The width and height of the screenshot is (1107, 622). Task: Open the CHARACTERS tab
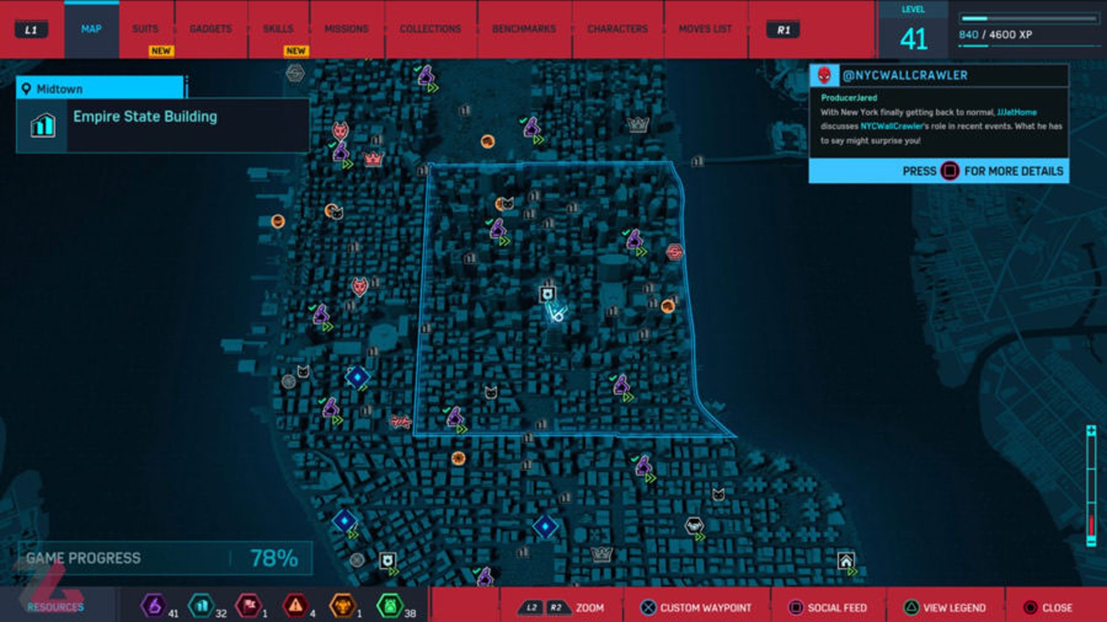[x=617, y=29]
